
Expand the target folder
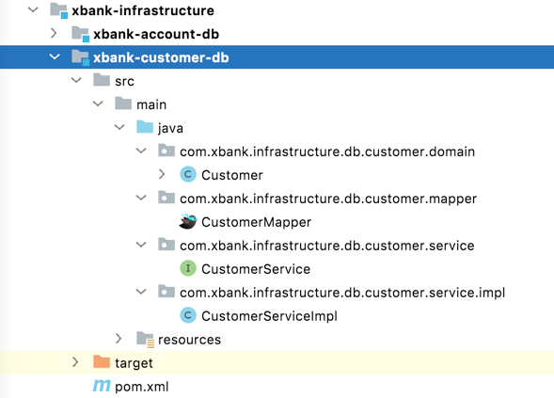click(75, 362)
